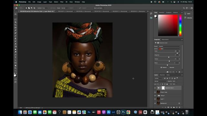
Task: Select the Eraser tool
Action: click(16, 44)
